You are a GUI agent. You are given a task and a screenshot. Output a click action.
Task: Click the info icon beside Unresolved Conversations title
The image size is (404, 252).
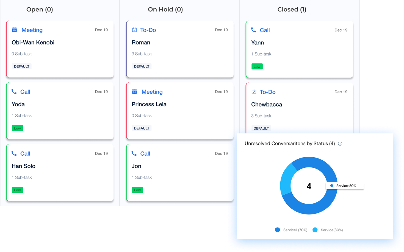pyautogui.click(x=340, y=144)
